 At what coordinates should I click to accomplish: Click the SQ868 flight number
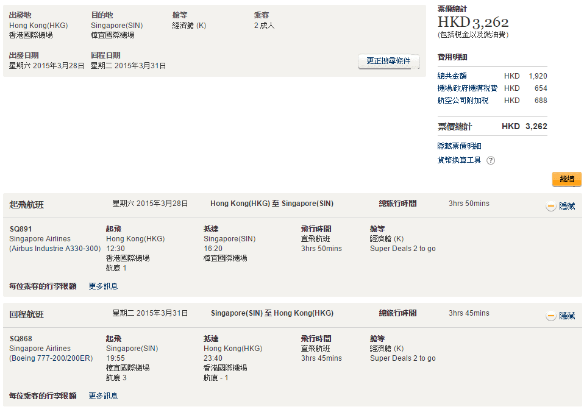20,339
